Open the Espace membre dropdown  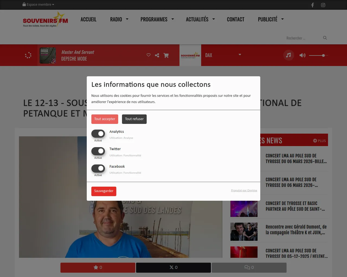tap(38, 5)
